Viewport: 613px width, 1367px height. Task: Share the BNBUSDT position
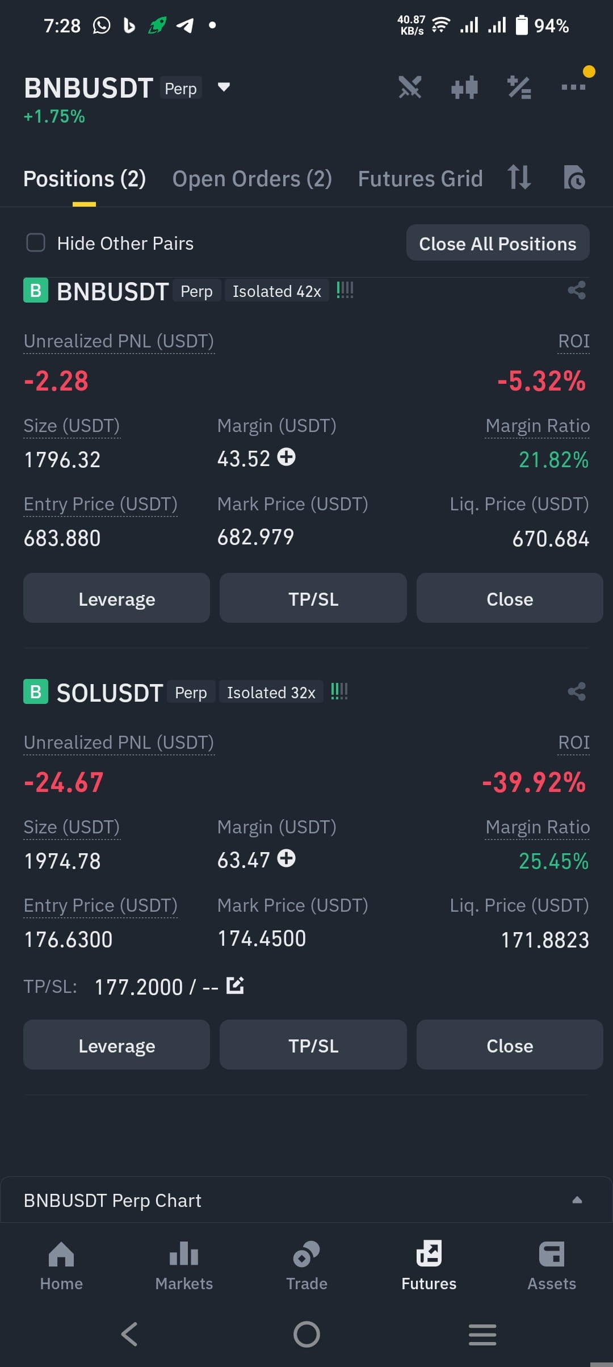[x=577, y=291]
